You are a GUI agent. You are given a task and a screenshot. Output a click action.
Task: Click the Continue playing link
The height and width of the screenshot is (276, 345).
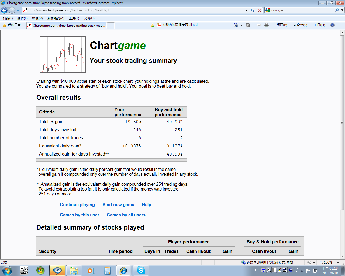(x=77, y=205)
